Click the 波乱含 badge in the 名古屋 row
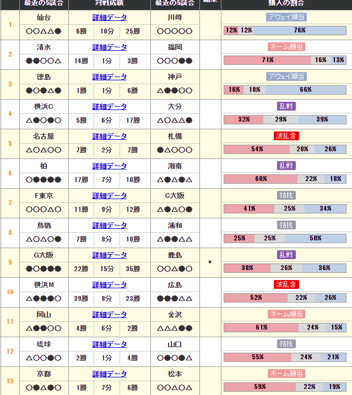 pyautogui.click(x=286, y=136)
